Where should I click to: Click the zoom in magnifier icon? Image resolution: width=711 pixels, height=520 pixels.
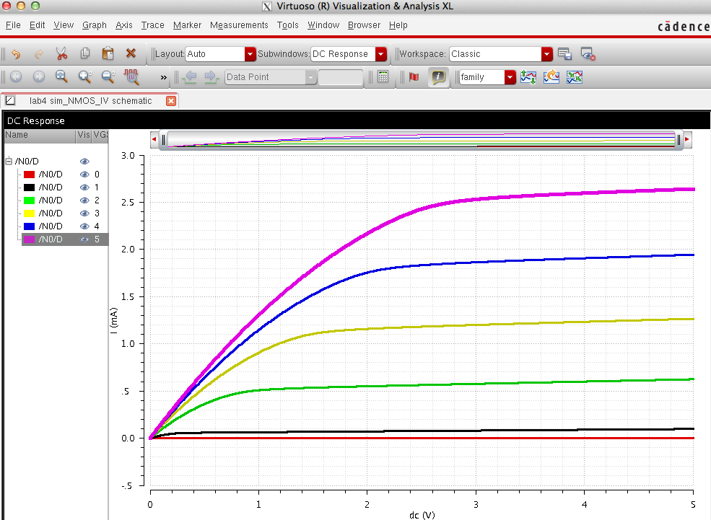point(84,76)
